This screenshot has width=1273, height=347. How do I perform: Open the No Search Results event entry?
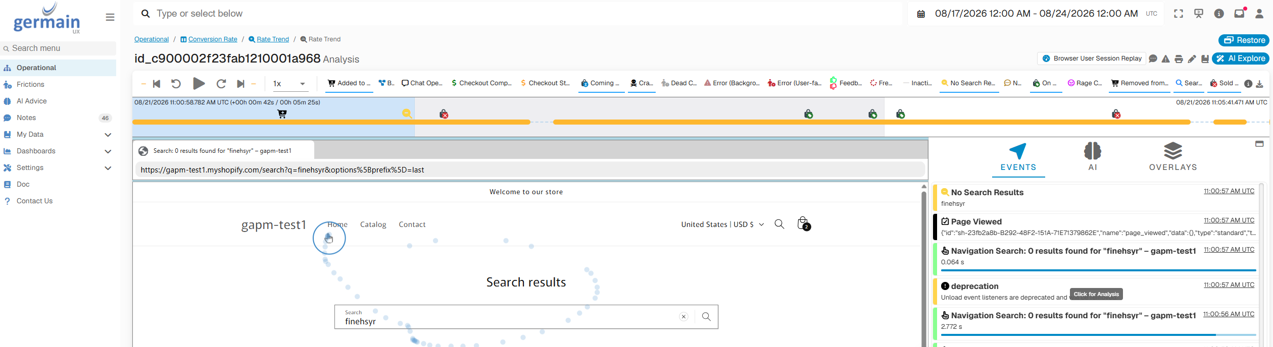1096,198
